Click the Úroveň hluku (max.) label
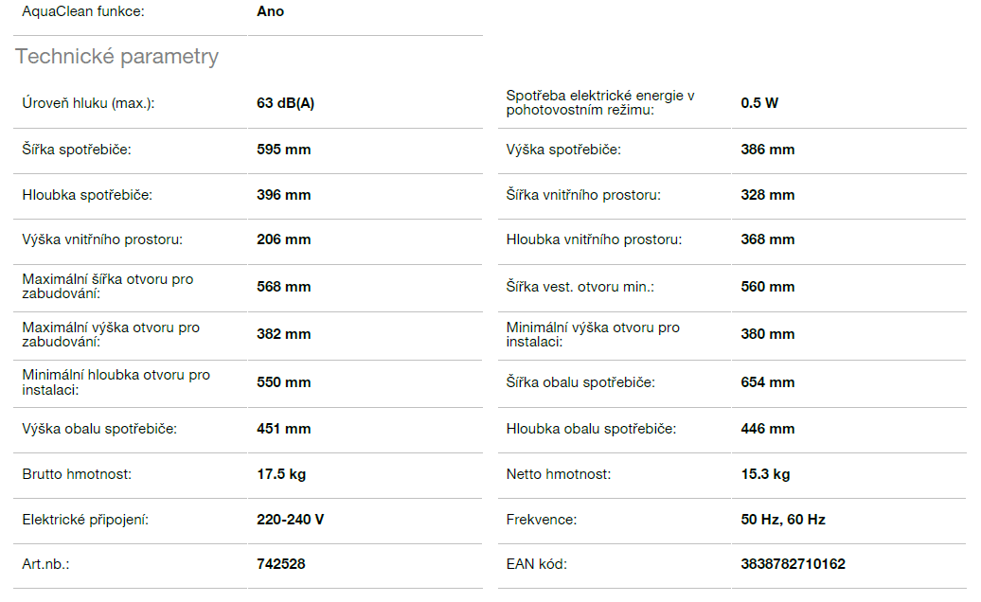Screen dimensions: 981x602 (x=88, y=103)
